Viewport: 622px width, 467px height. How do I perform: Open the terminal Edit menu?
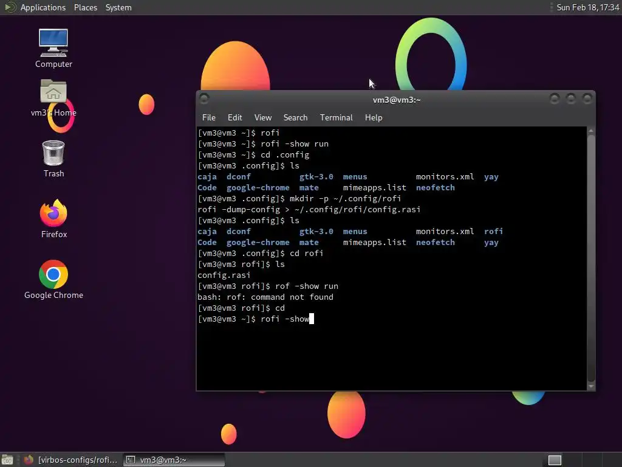[x=235, y=117]
